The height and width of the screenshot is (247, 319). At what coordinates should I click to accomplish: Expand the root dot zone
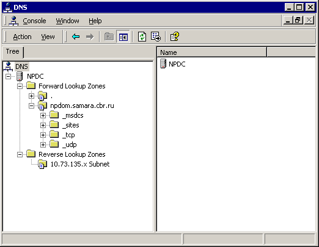point(31,96)
